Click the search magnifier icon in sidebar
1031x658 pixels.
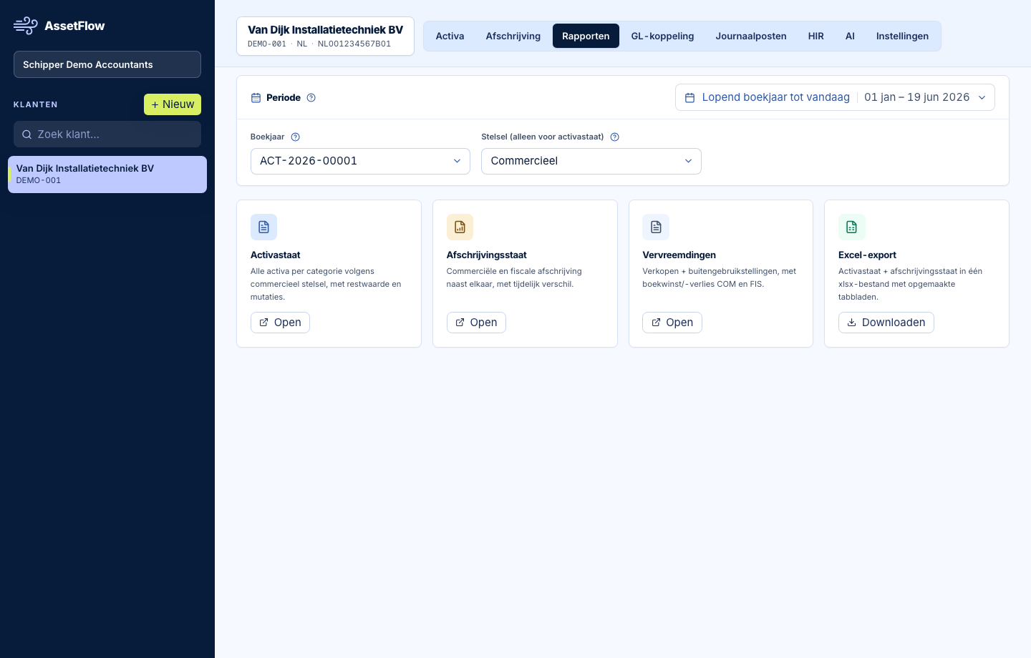pyautogui.click(x=26, y=134)
